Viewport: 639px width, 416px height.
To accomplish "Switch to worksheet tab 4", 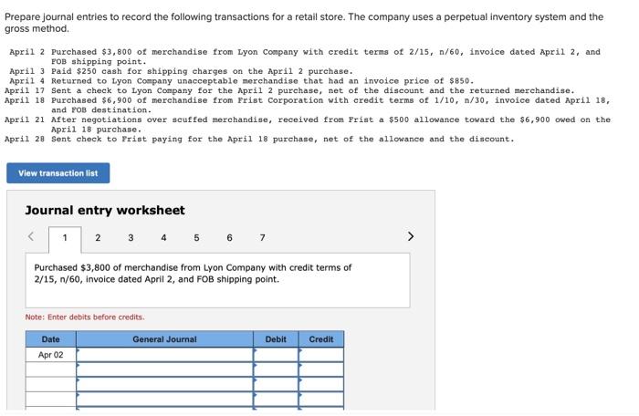I will (x=163, y=237).
